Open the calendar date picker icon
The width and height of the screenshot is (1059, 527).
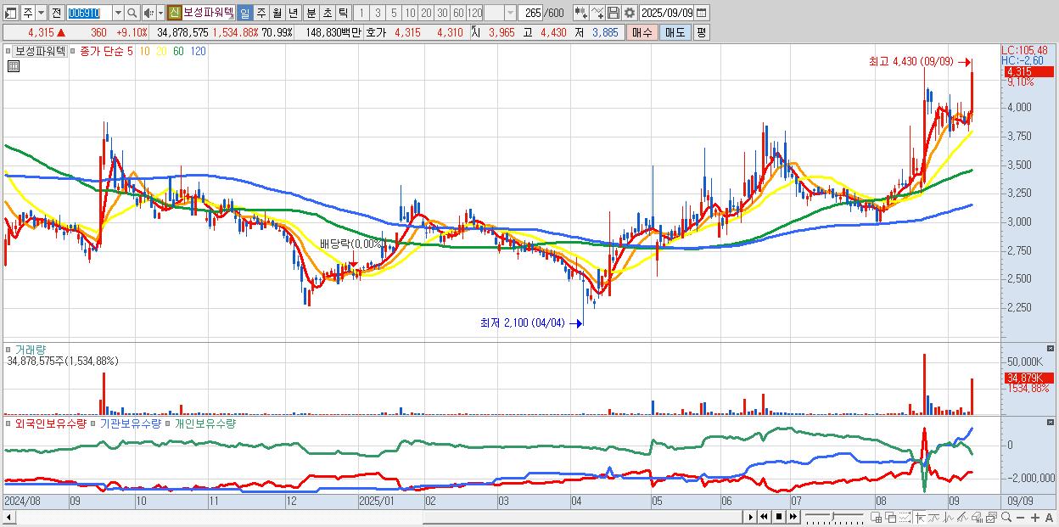coord(702,13)
